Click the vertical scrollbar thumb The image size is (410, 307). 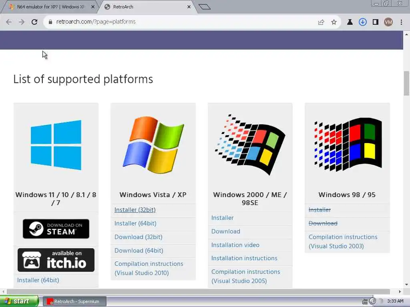pyautogui.click(x=407, y=83)
